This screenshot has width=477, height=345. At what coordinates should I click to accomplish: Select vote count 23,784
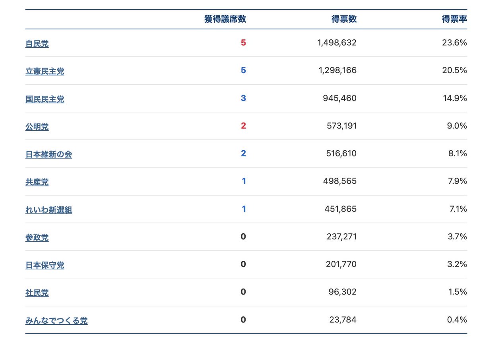(x=343, y=320)
